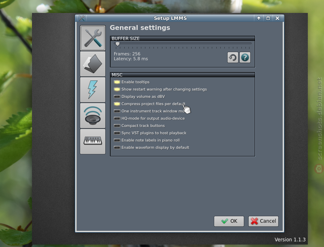Enable Compact track buttons
Image resolution: width=324 pixels, height=247 pixels.
(x=139, y=126)
